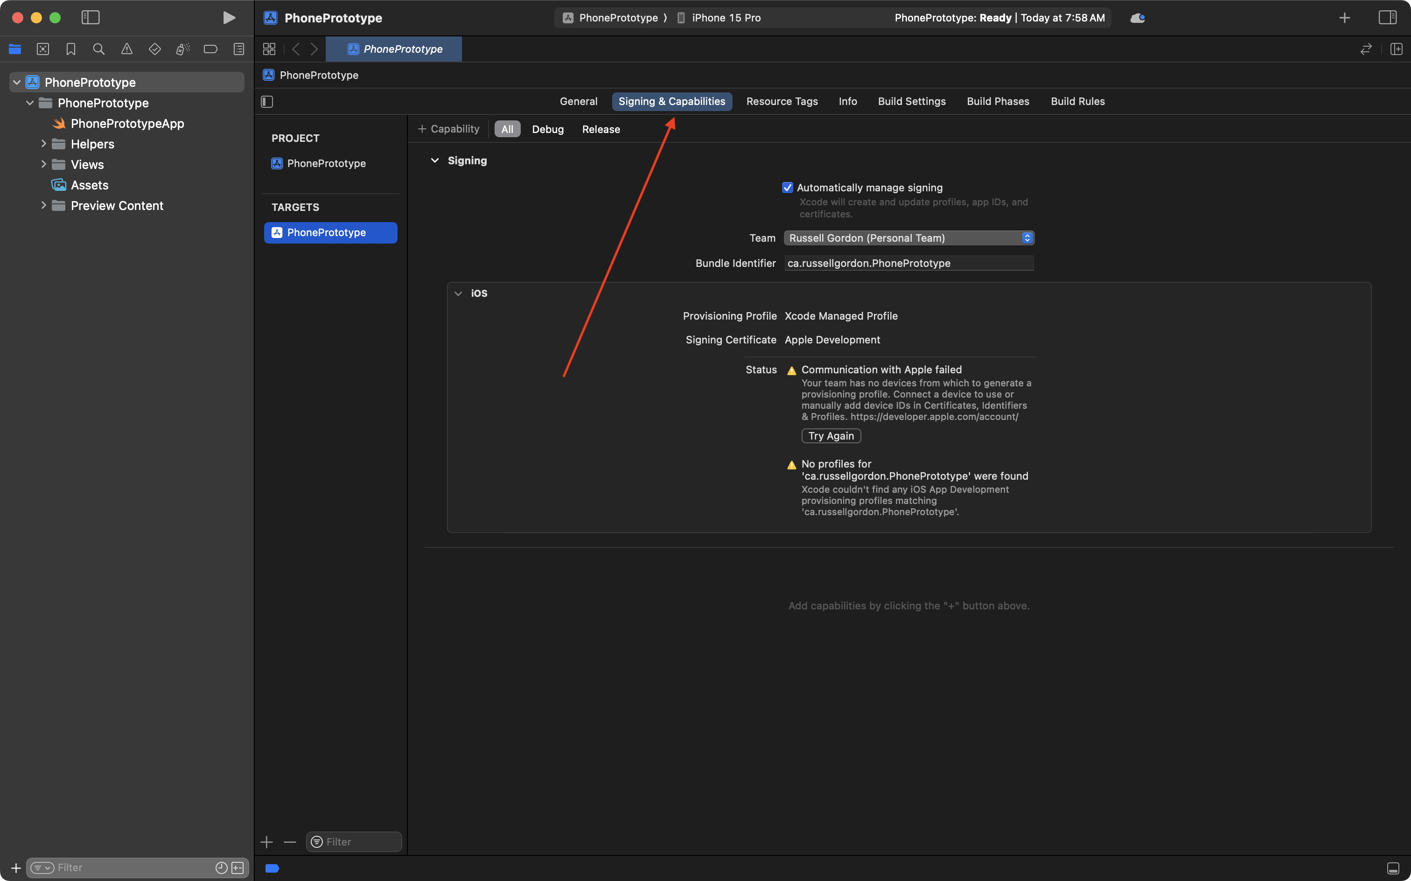The width and height of the screenshot is (1411, 881).
Task: Toggle the left navigator sidebar
Action: [x=91, y=17]
